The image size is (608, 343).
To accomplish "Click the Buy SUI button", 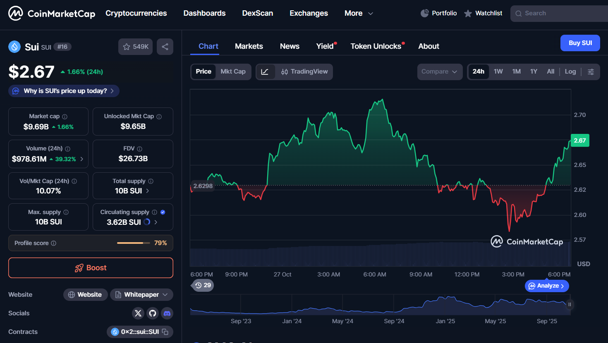I will [580, 43].
